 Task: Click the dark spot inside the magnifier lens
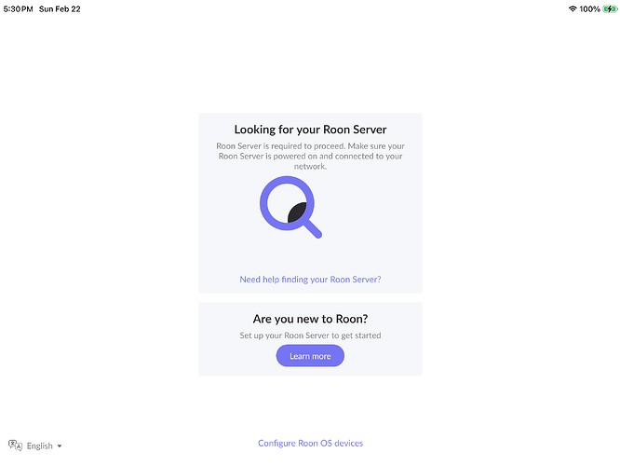[298, 212]
